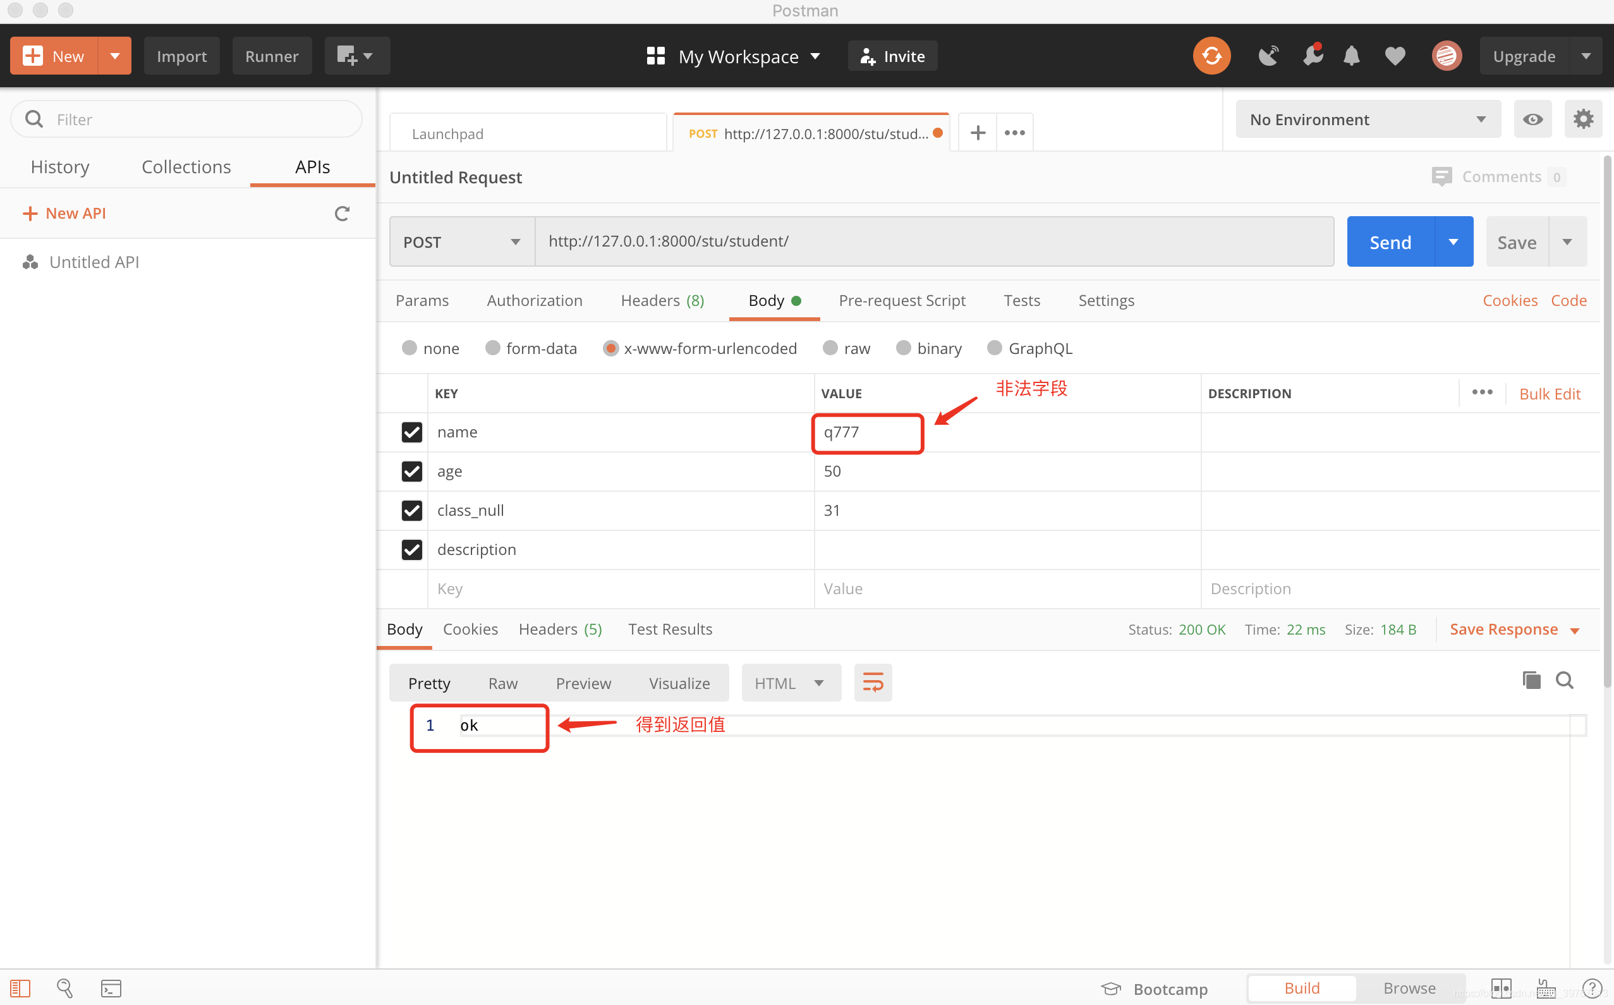Select the GraphQL body type
The height and width of the screenshot is (1005, 1614).
[x=994, y=348]
